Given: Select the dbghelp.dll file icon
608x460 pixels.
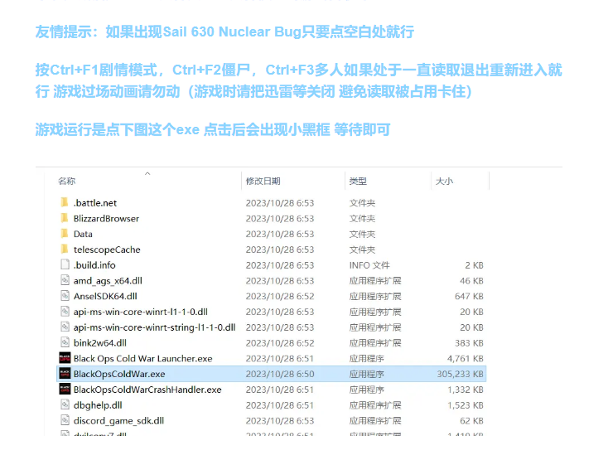Looking at the screenshot, I should (x=65, y=405).
